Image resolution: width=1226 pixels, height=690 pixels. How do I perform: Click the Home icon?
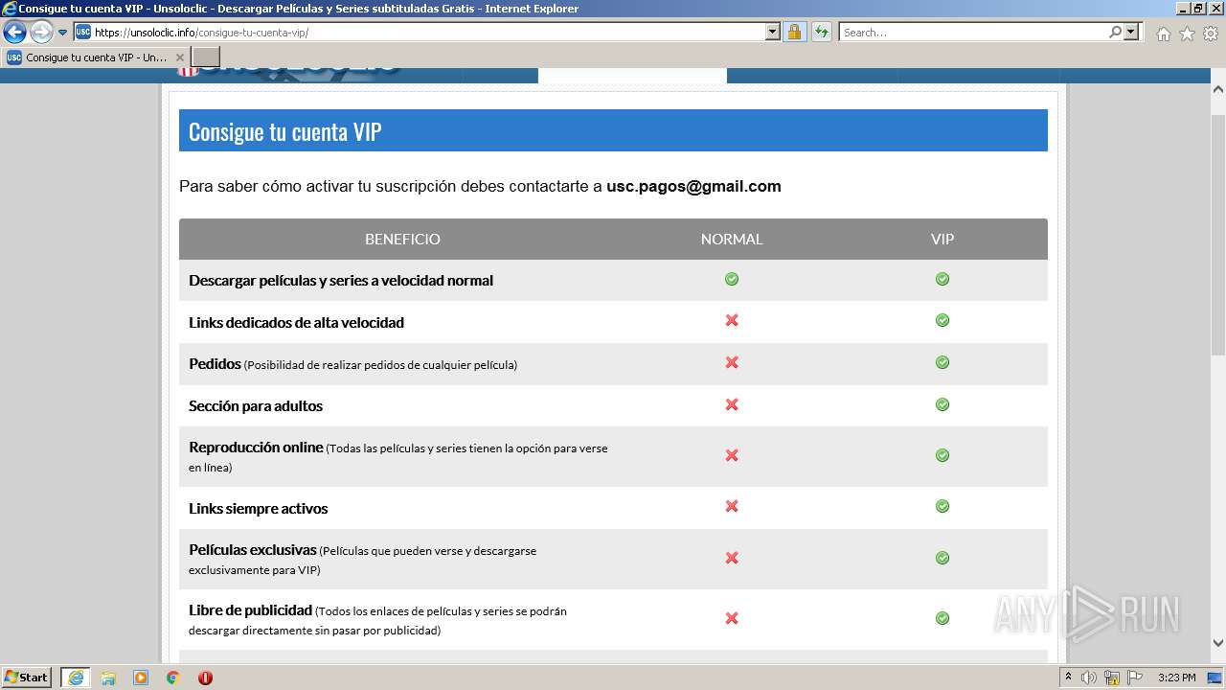click(x=1163, y=34)
